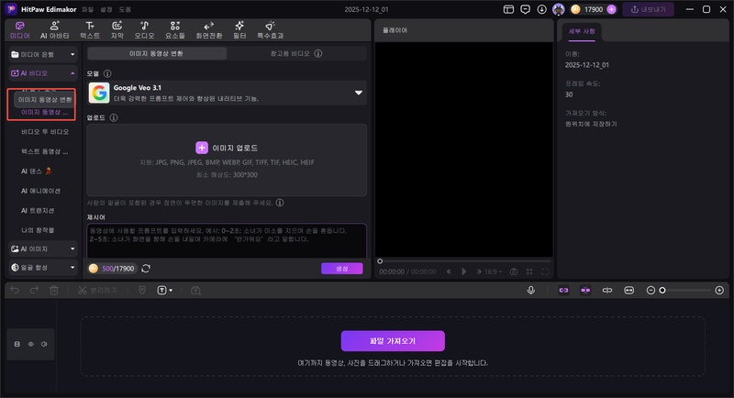Image resolution: width=734 pixels, height=398 pixels.
Task: Select AI 댄스 in sidebar
Action: tap(36, 171)
